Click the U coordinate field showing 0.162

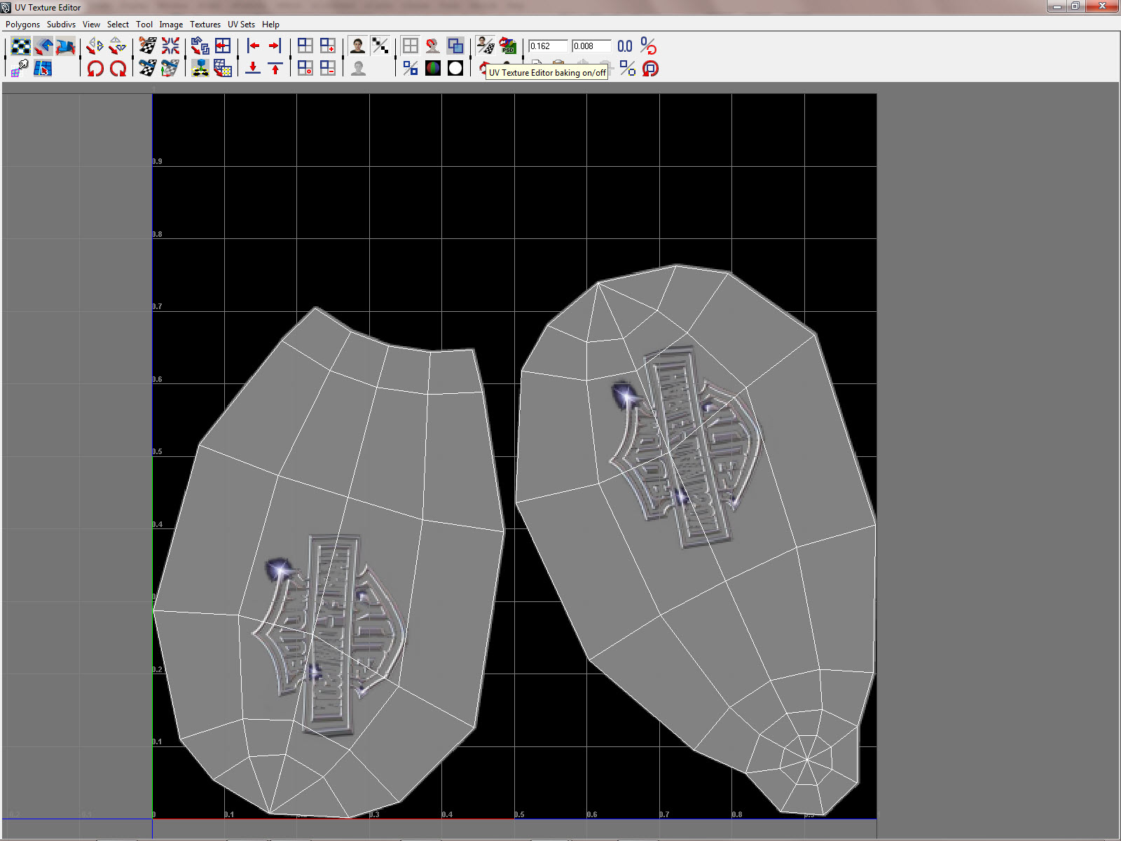(547, 46)
